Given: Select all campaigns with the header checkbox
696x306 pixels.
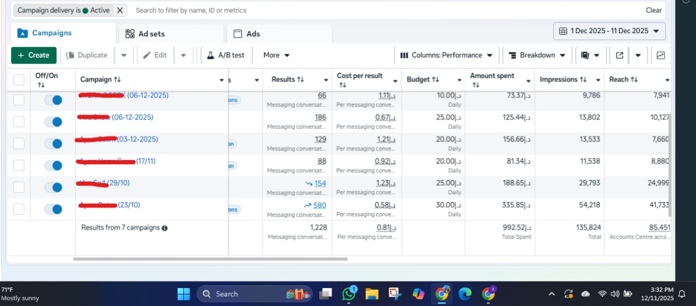Looking at the screenshot, I should point(18,80).
